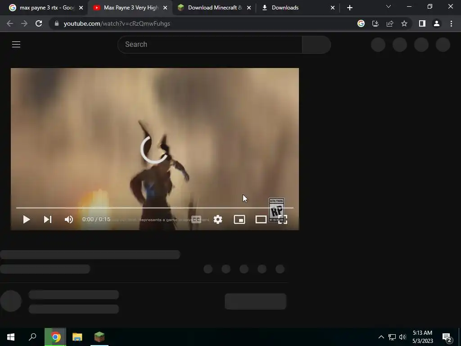Bookmark this tab with star
This screenshot has height=346, width=461.
[x=404, y=23]
